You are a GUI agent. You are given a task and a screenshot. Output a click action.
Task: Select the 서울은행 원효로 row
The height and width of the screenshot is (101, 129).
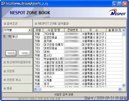pos(78,62)
